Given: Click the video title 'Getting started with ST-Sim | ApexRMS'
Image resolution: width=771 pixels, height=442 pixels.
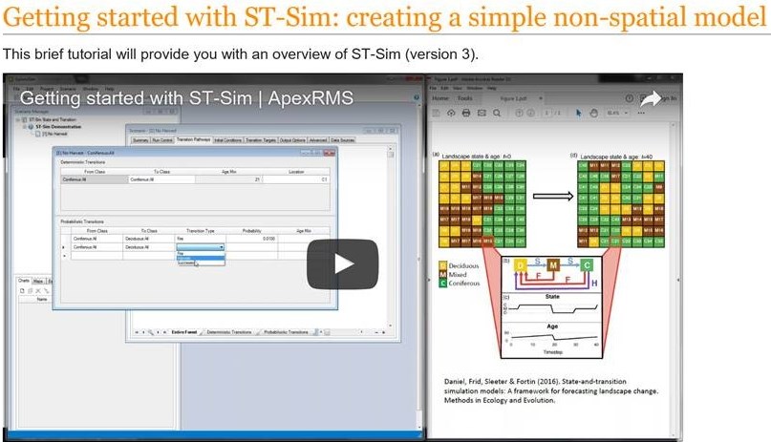Looking at the screenshot, I should (x=186, y=98).
